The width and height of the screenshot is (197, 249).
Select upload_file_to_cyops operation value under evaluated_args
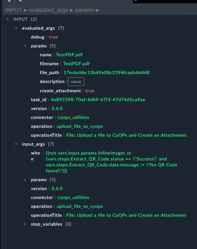tap(80, 126)
